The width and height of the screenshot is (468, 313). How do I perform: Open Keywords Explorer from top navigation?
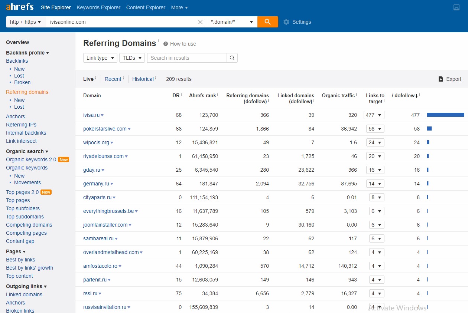(x=98, y=7)
